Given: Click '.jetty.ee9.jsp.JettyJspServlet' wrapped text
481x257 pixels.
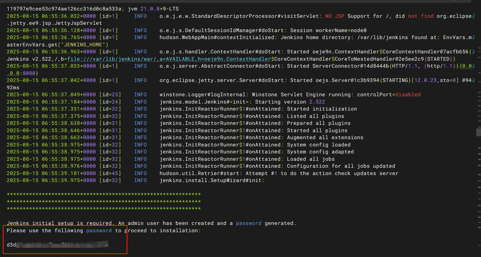Looking at the screenshot, I should [54, 23].
